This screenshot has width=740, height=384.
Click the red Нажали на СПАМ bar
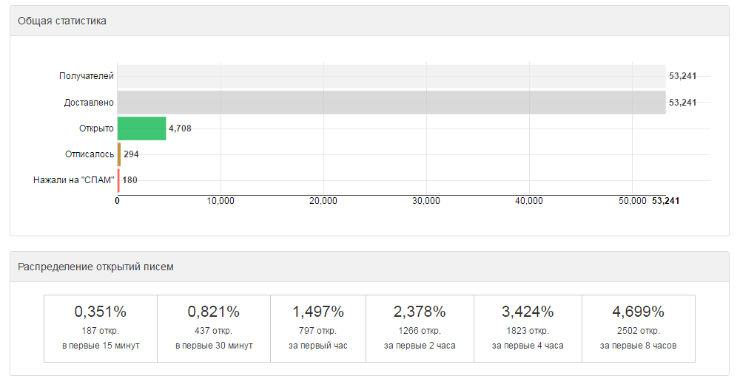coord(118,180)
